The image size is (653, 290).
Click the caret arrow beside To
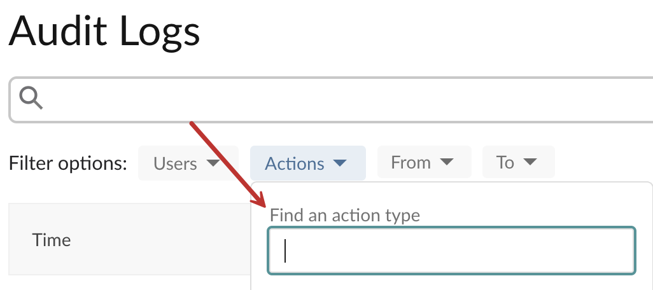(530, 162)
